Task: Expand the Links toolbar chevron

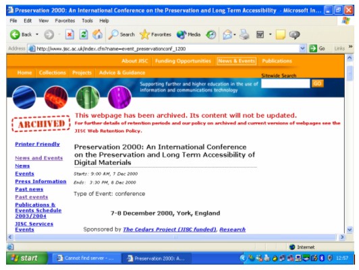Action: (350, 46)
